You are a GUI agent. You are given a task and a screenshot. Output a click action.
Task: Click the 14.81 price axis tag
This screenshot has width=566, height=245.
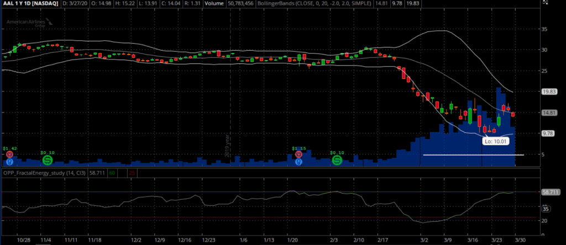pos(550,113)
